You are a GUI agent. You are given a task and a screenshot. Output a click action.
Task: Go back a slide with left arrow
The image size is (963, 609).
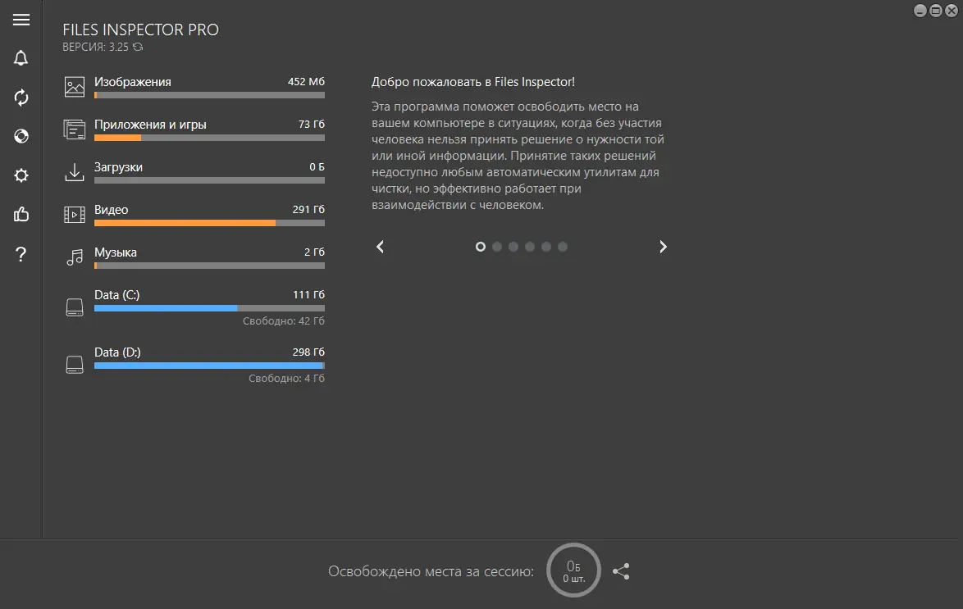pyautogui.click(x=380, y=246)
